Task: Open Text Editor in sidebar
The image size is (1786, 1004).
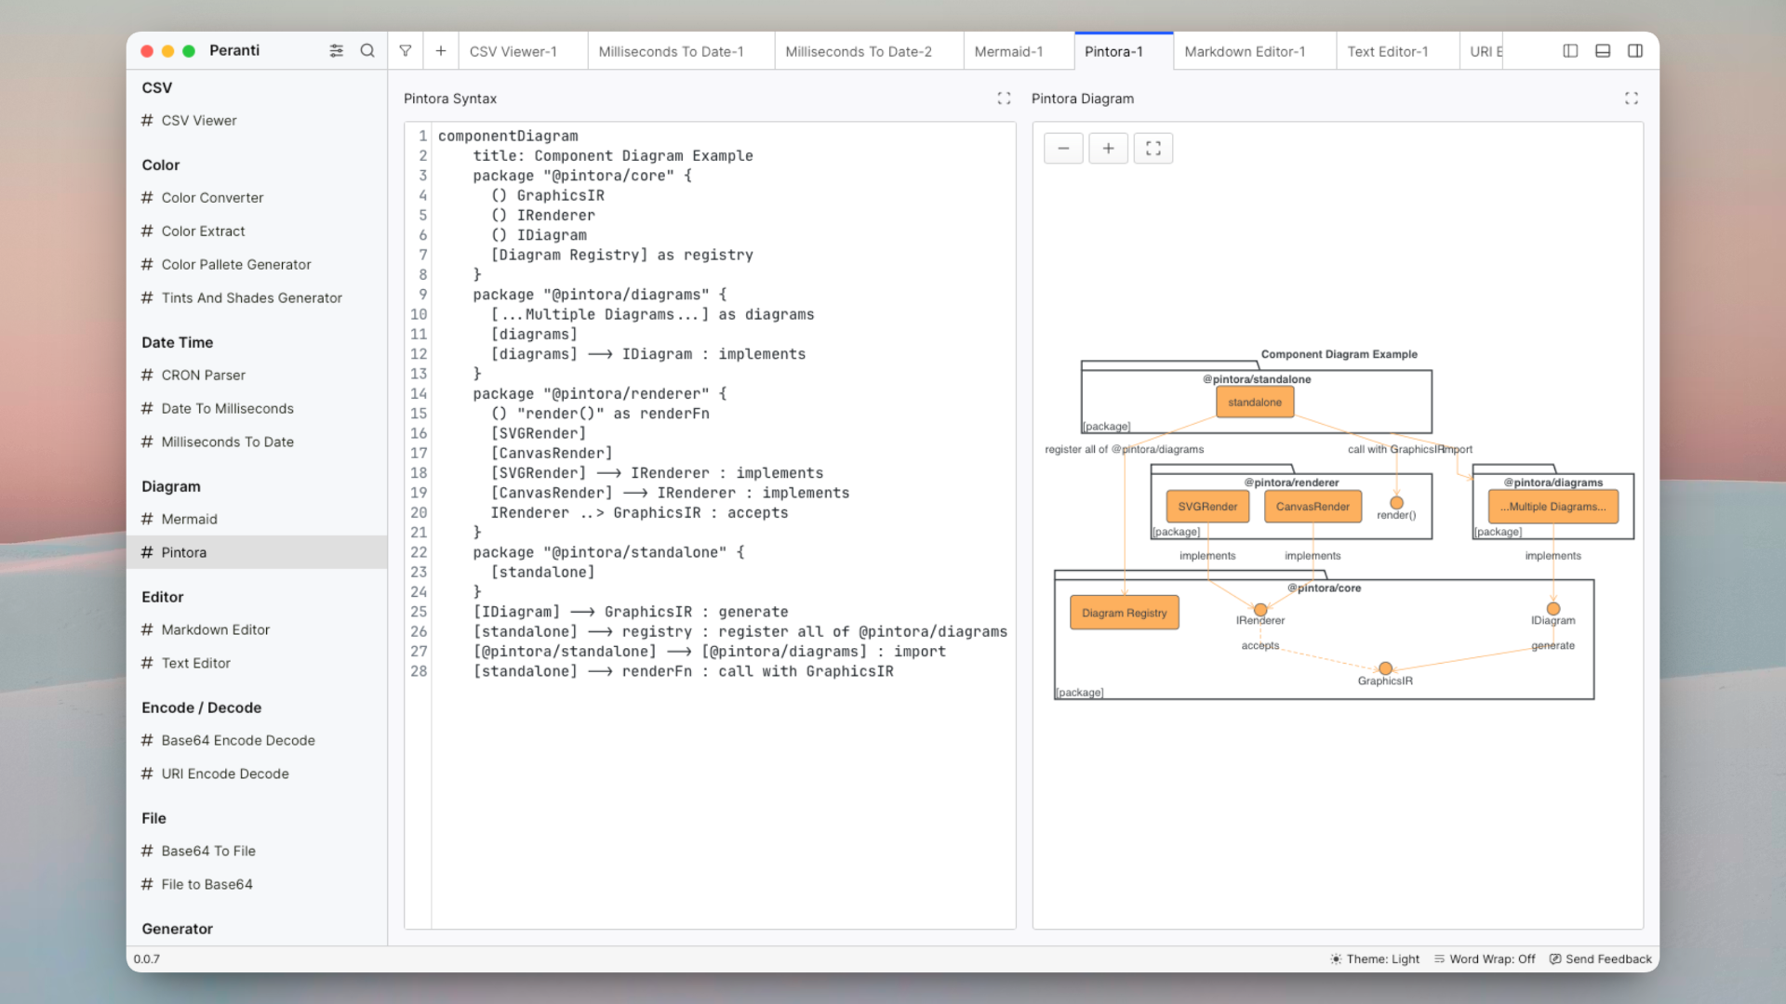Action: coord(257,664)
